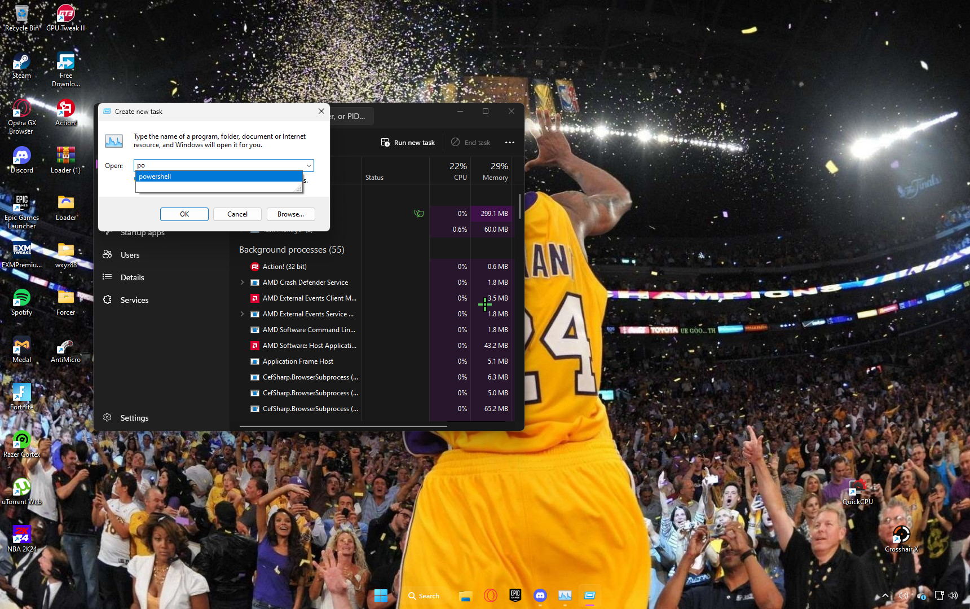
Task: Click the horizontal scrollbar under process list
Action: coord(343,426)
